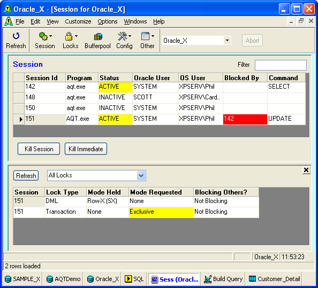Sort by Program column header
This screenshot has height=288, width=318.
point(82,78)
